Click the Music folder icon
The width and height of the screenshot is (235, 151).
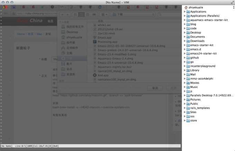188,87
